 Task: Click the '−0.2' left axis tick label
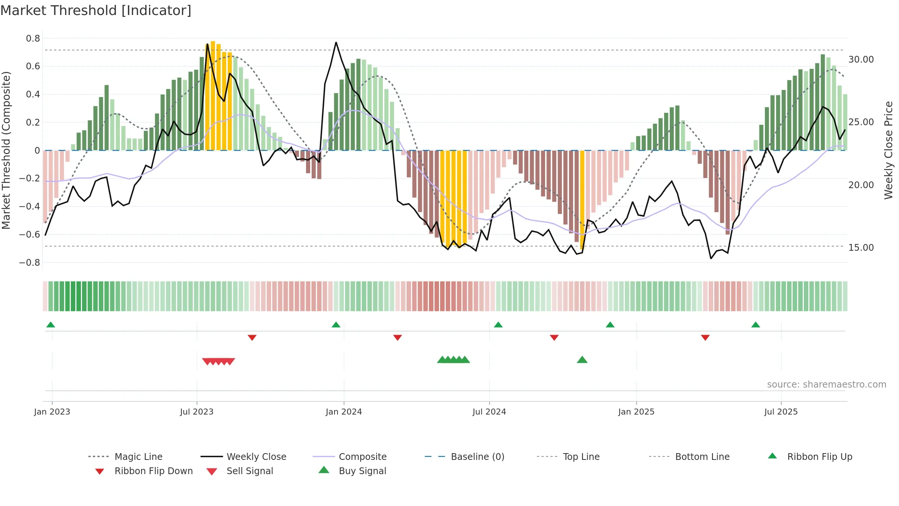point(30,178)
